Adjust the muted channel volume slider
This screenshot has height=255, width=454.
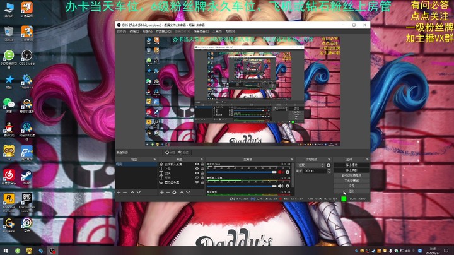(x=242, y=172)
